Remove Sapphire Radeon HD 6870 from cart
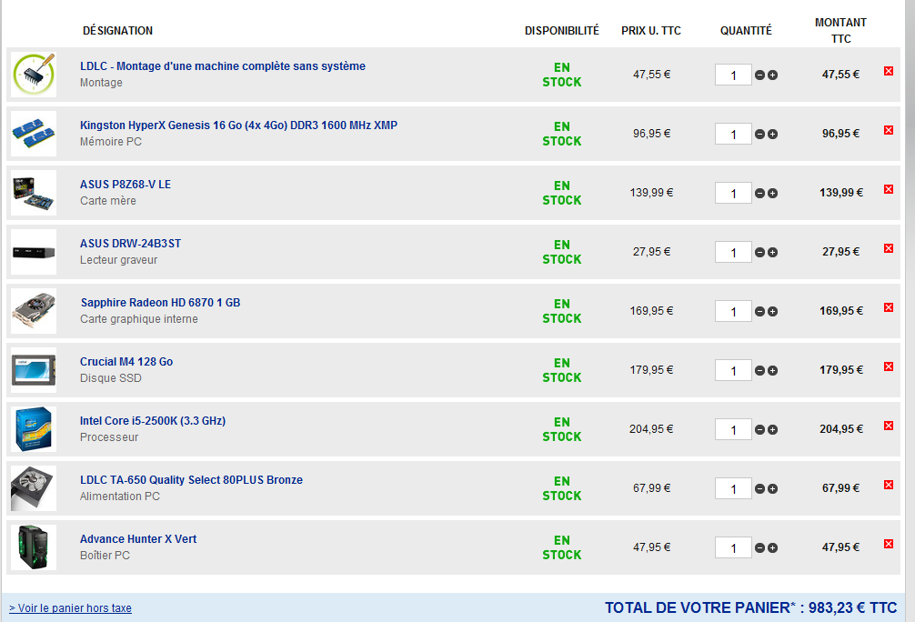Image resolution: width=915 pixels, height=622 pixels. (x=889, y=307)
